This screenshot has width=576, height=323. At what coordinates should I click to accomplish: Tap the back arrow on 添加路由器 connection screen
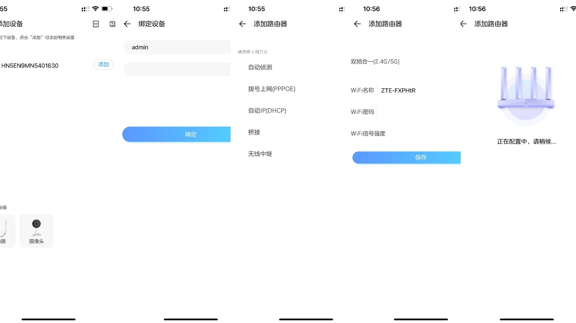coord(242,24)
